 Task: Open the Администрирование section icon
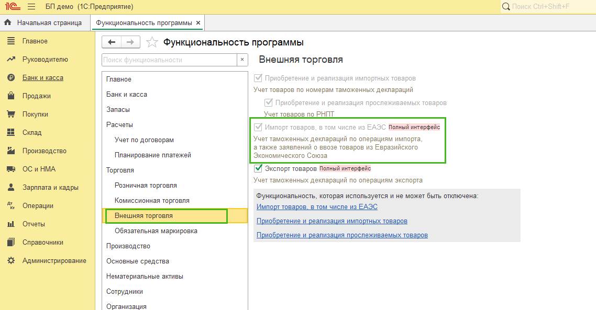[x=12, y=260]
